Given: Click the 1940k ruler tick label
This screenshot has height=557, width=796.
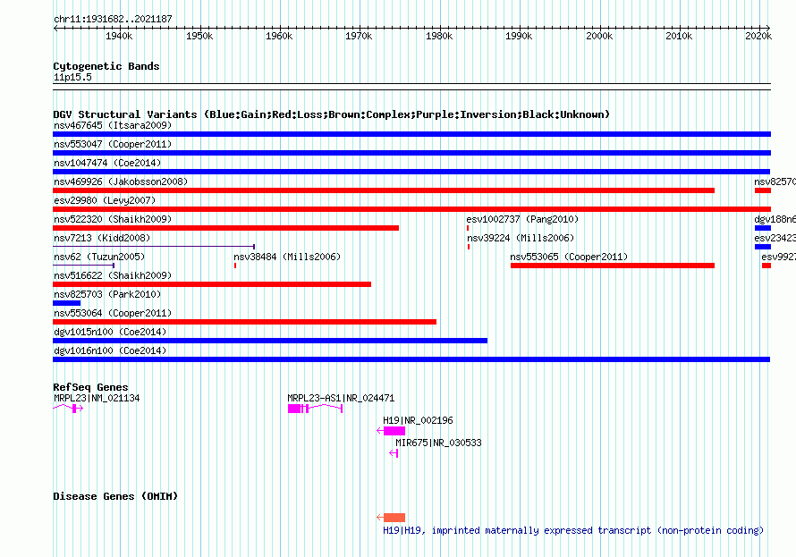Looking at the screenshot, I should [119, 36].
